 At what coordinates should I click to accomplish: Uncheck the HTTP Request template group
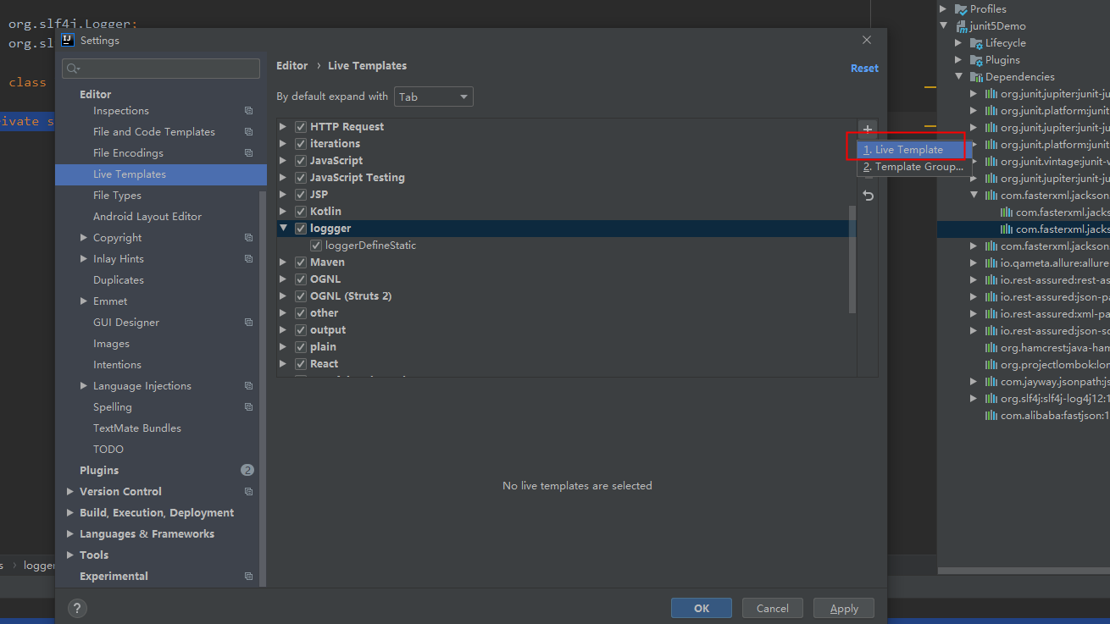(x=300, y=127)
